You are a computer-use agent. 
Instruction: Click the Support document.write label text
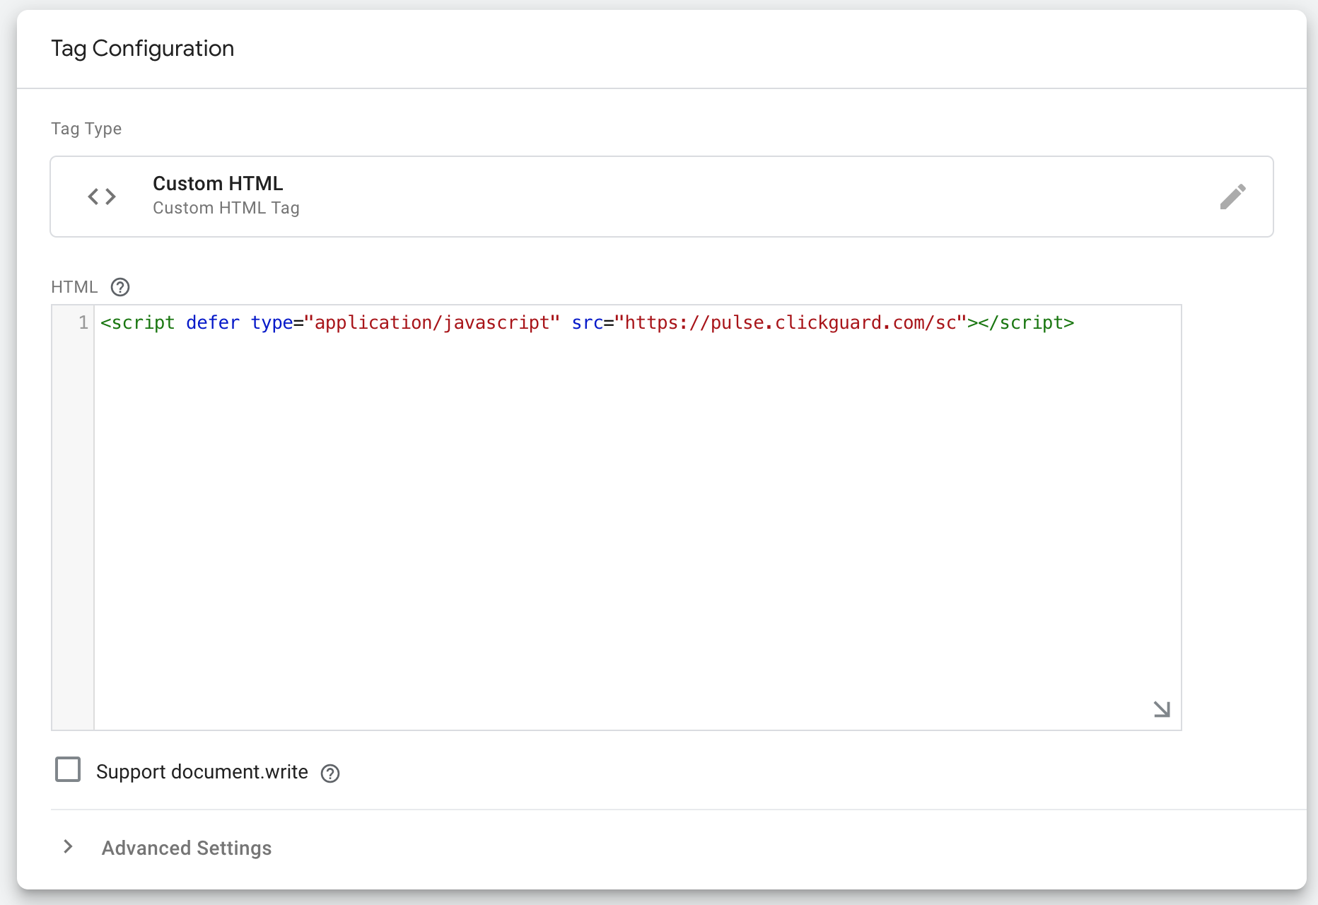coord(202,772)
